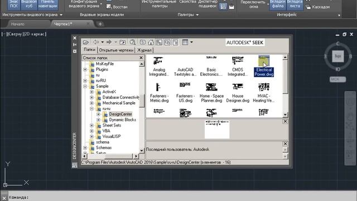The height and width of the screenshot is (201, 357).
Task: Click Восстан viewport restore button
Action: 117,7
